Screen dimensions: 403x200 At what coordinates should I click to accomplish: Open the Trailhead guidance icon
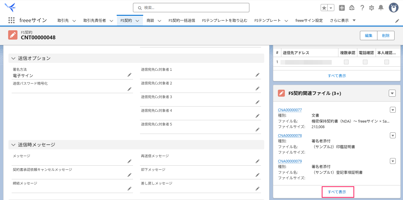[x=352, y=8]
